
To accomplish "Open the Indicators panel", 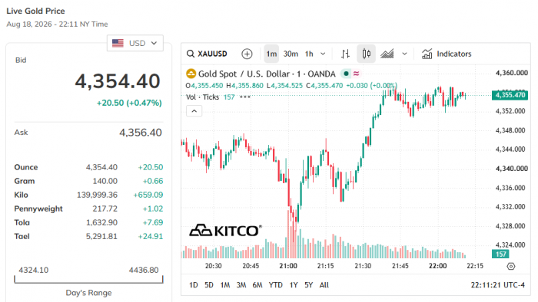I will (447, 54).
